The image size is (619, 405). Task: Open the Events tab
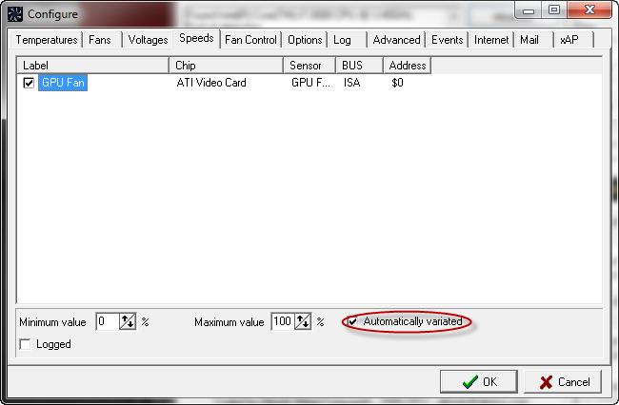coord(447,40)
